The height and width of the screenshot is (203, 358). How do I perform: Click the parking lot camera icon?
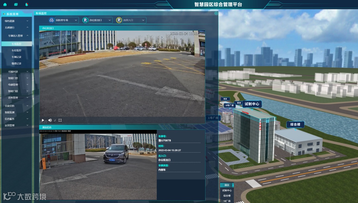pyautogui.click(x=52, y=20)
